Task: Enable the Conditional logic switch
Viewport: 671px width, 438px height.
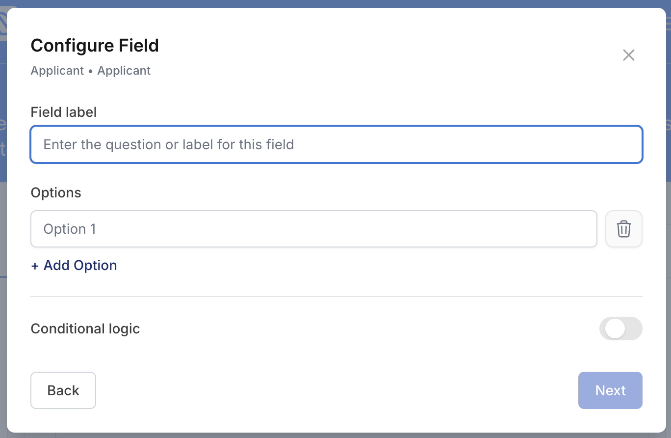Action: click(x=620, y=328)
